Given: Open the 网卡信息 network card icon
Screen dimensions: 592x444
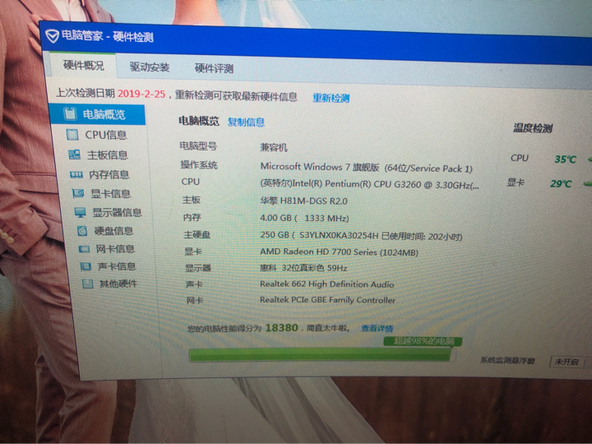Looking at the screenshot, I should click(x=84, y=249).
